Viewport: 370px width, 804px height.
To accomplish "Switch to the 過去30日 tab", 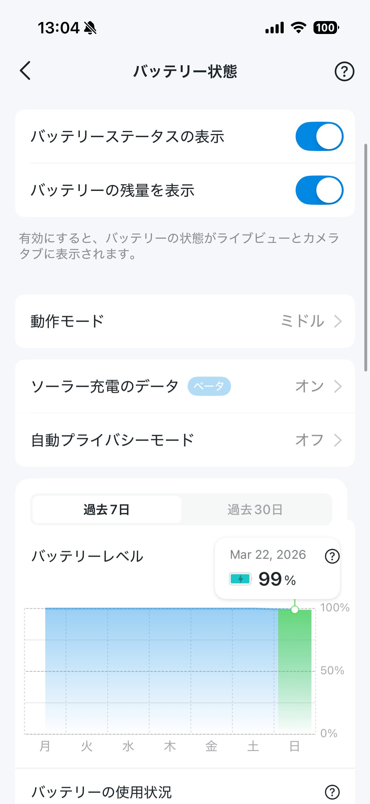I will (x=255, y=510).
